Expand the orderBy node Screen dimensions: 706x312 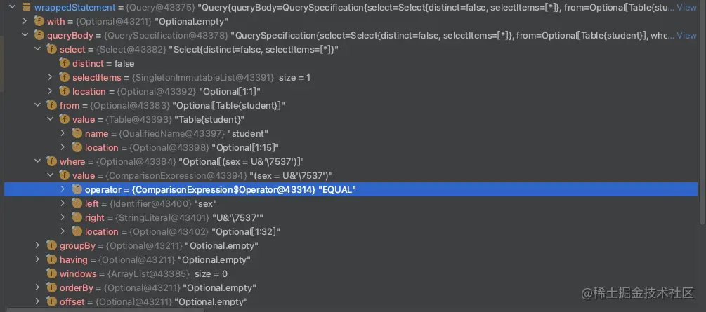(38, 287)
